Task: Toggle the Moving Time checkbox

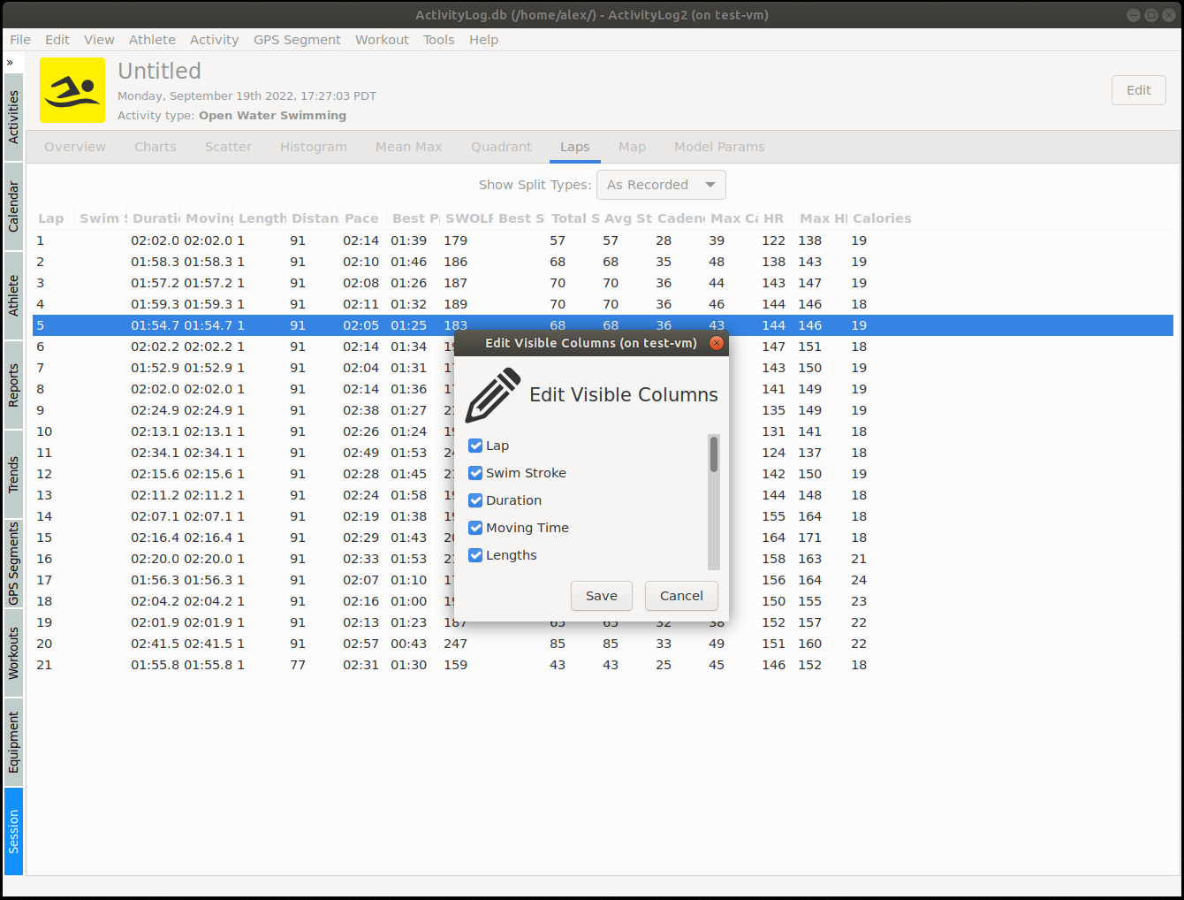Action: 475,528
